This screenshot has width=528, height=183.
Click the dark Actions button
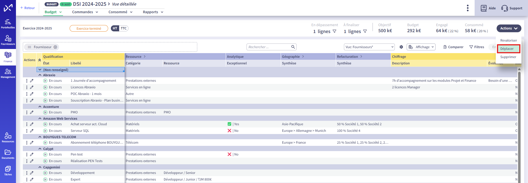click(509, 28)
